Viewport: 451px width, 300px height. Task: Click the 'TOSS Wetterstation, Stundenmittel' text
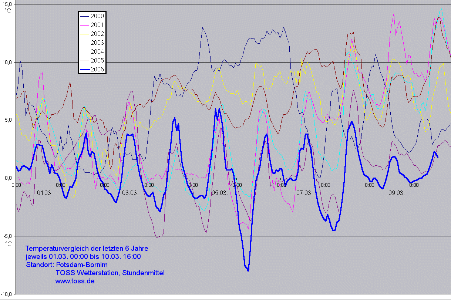click(x=110, y=273)
